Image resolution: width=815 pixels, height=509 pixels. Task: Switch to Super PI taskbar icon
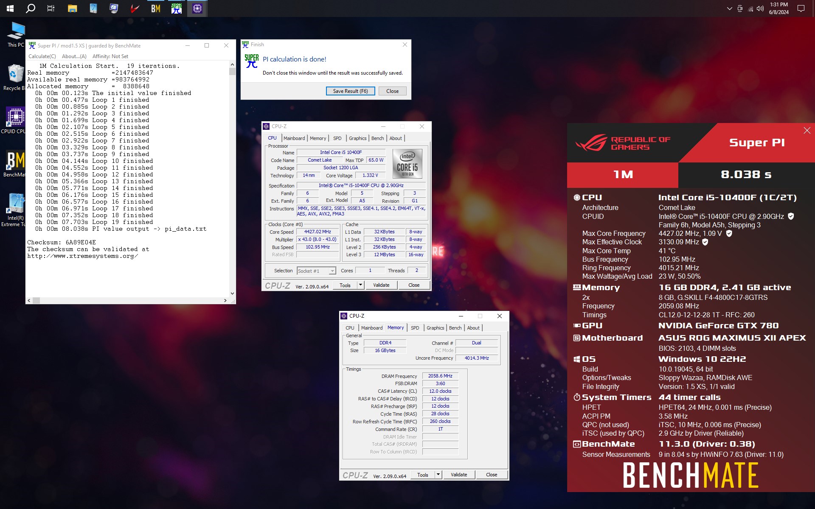point(177,8)
